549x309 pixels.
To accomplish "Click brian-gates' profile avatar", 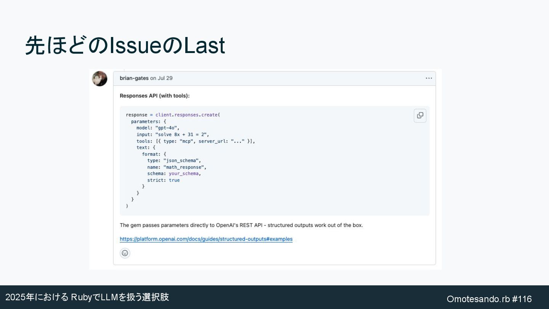I will (x=100, y=79).
